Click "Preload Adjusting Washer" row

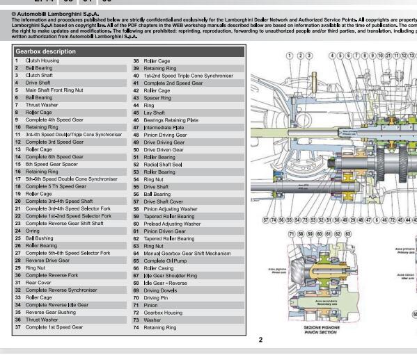(188, 224)
